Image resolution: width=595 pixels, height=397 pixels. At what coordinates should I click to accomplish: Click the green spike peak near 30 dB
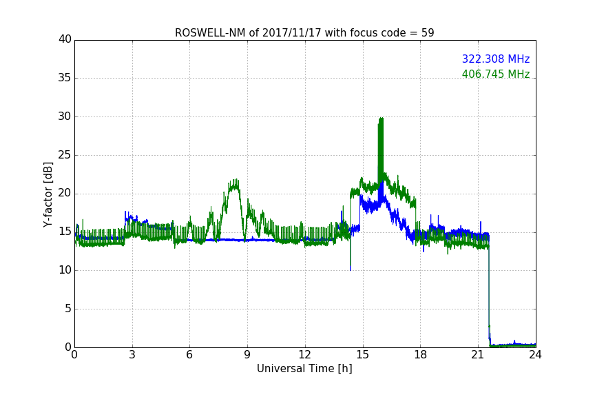tap(381, 119)
